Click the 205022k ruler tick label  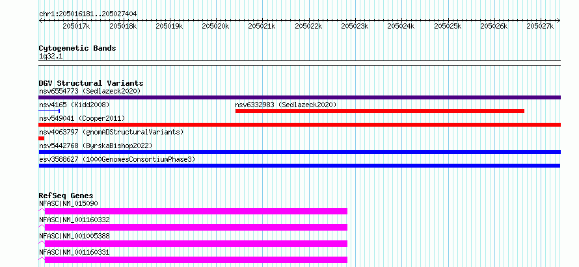pyautogui.click(x=308, y=26)
